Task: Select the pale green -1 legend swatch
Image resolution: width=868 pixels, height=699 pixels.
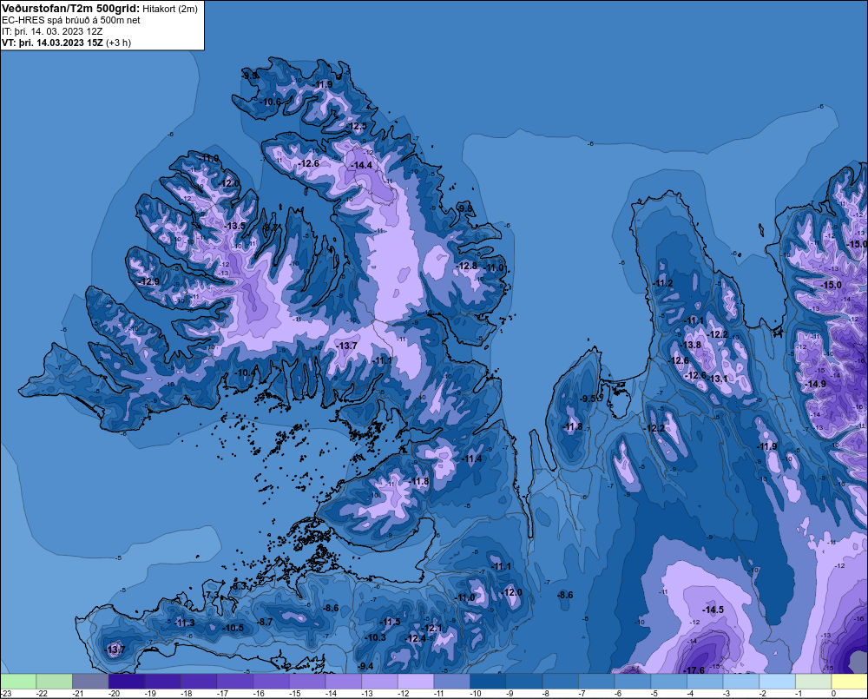Action: pos(814,682)
